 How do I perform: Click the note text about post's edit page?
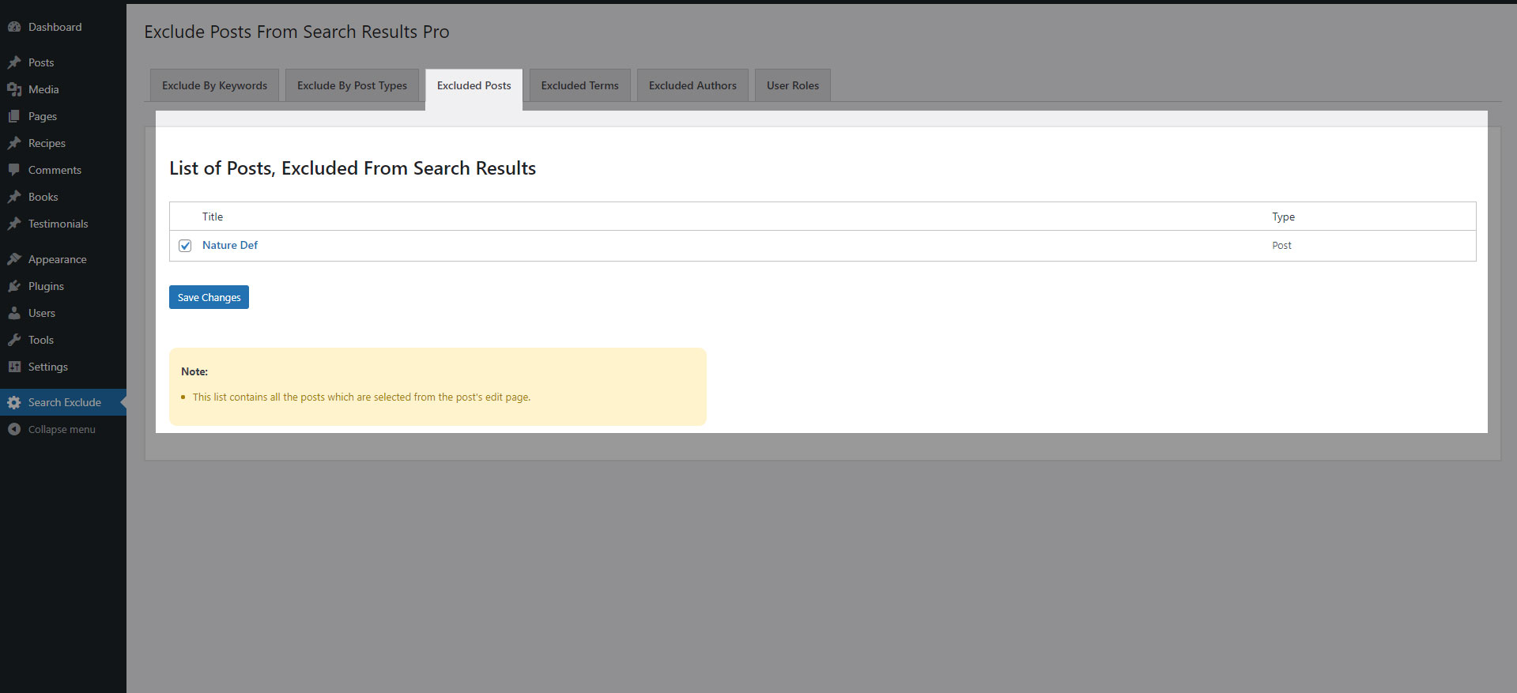click(x=361, y=397)
